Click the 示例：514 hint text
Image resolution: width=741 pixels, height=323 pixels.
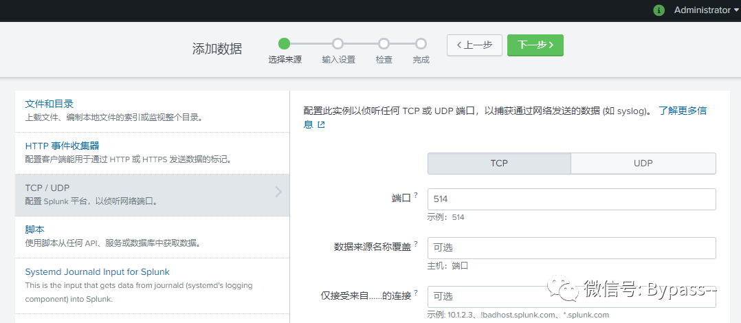[445, 218]
